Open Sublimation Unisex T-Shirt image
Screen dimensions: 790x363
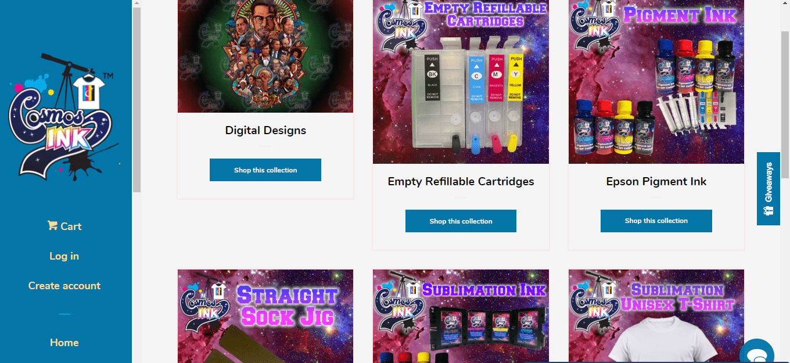click(x=656, y=316)
